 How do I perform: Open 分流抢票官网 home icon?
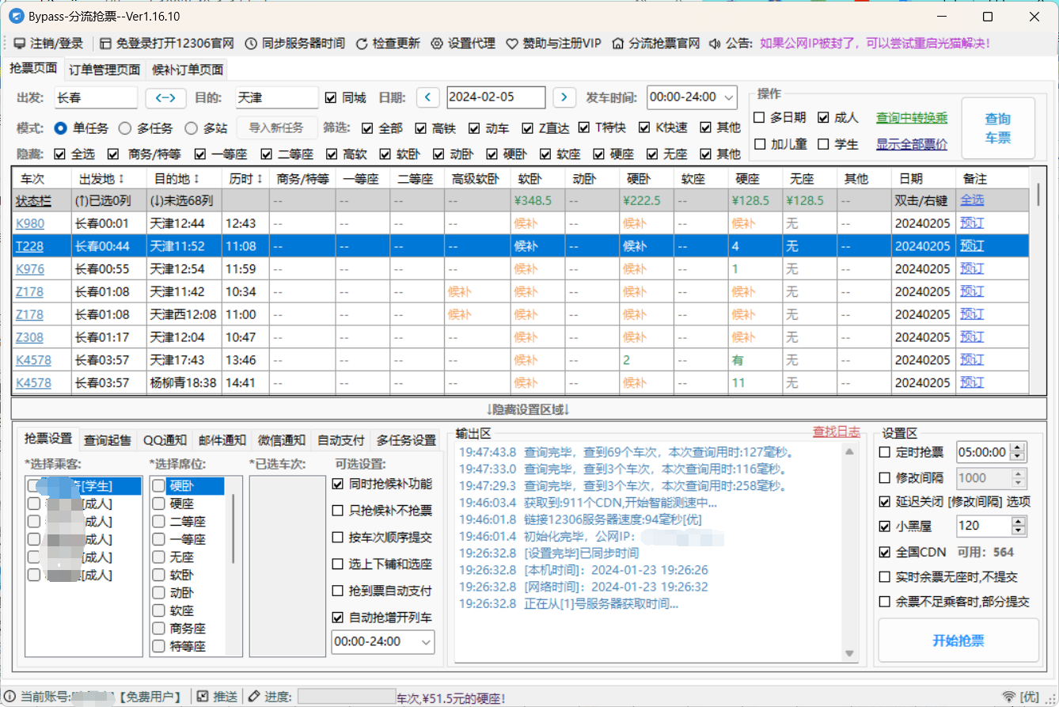click(618, 44)
